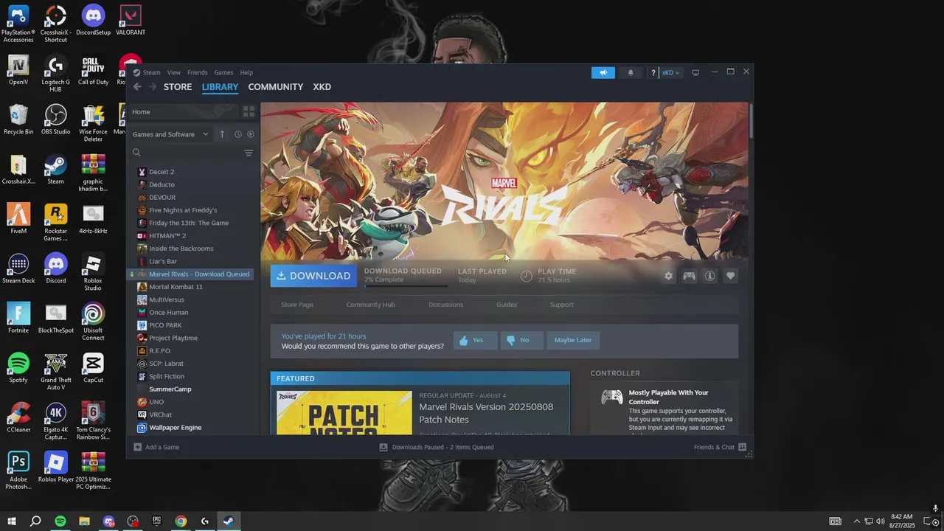Click the Steam announcements megaphone icon

coord(603,72)
